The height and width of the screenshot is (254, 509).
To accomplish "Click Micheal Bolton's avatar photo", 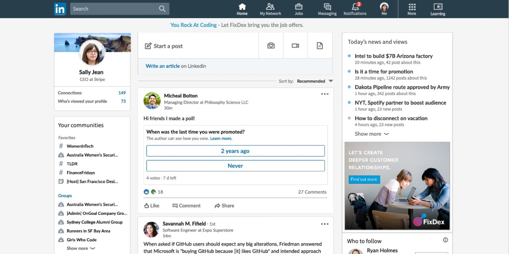I will click(152, 101).
